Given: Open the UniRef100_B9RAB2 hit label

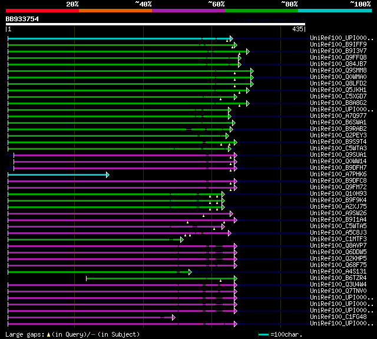Looking at the screenshot, I should pyautogui.click(x=338, y=129).
